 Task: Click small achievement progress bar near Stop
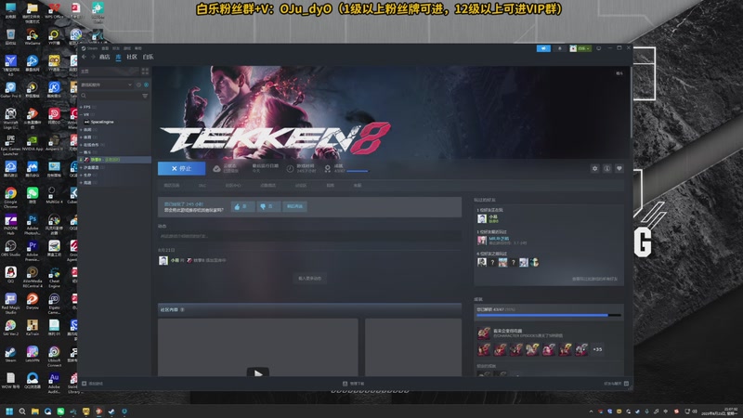(x=358, y=171)
